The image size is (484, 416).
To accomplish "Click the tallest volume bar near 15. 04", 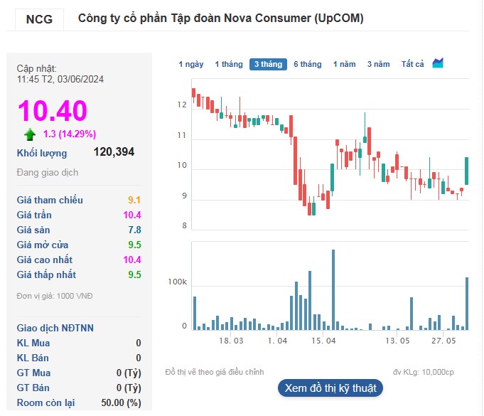I will tap(333, 289).
